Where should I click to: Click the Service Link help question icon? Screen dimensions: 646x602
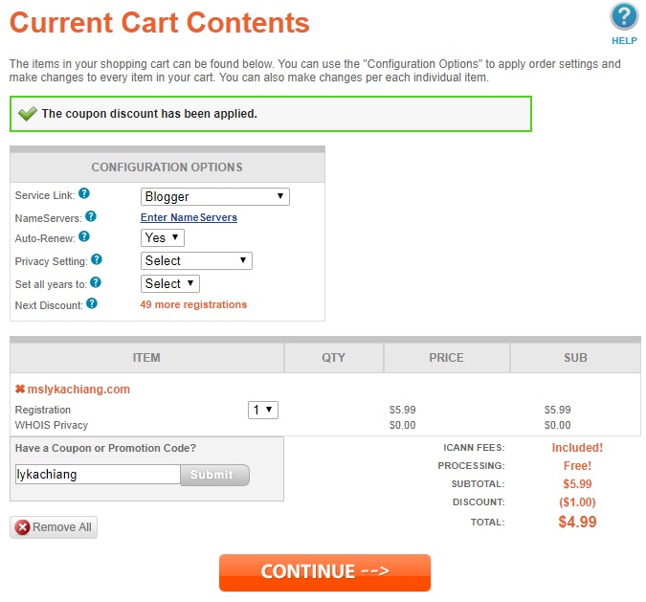coord(84,194)
